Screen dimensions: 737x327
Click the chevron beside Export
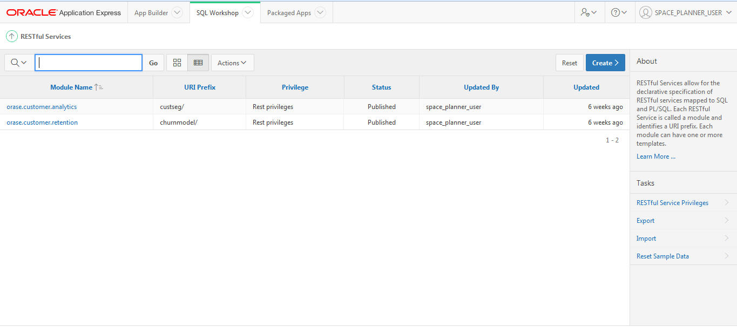[x=727, y=220]
